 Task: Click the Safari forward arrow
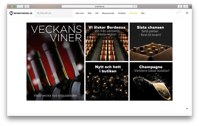[22, 6]
